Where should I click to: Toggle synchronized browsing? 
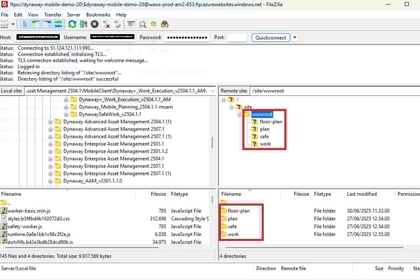(153, 24)
